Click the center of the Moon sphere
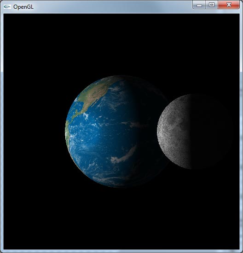 195,132
